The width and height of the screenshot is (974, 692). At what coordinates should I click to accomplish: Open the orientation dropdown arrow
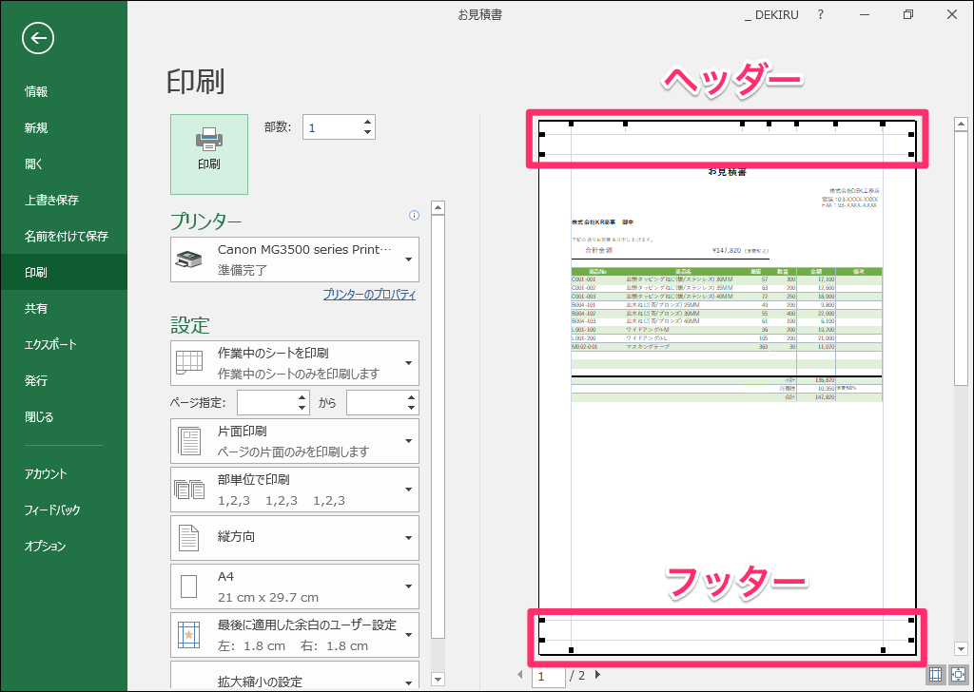pos(407,537)
